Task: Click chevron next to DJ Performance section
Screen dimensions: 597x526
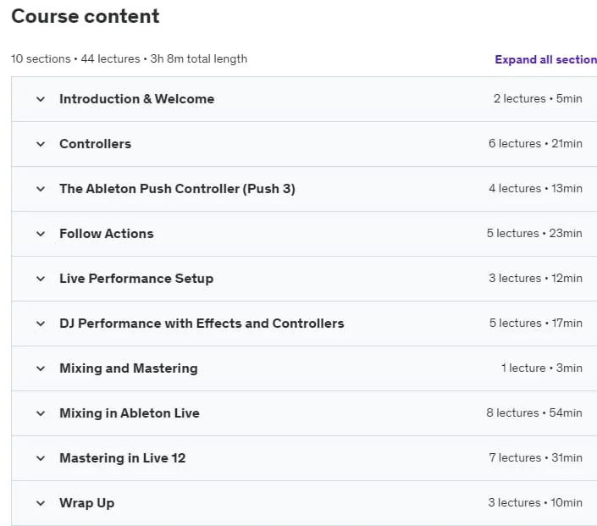Action: [x=41, y=324]
